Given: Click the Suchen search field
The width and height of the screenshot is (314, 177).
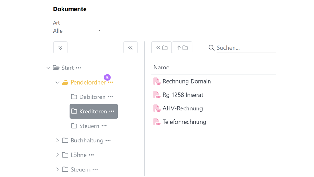Looking at the screenshot, I should click(x=246, y=48).
